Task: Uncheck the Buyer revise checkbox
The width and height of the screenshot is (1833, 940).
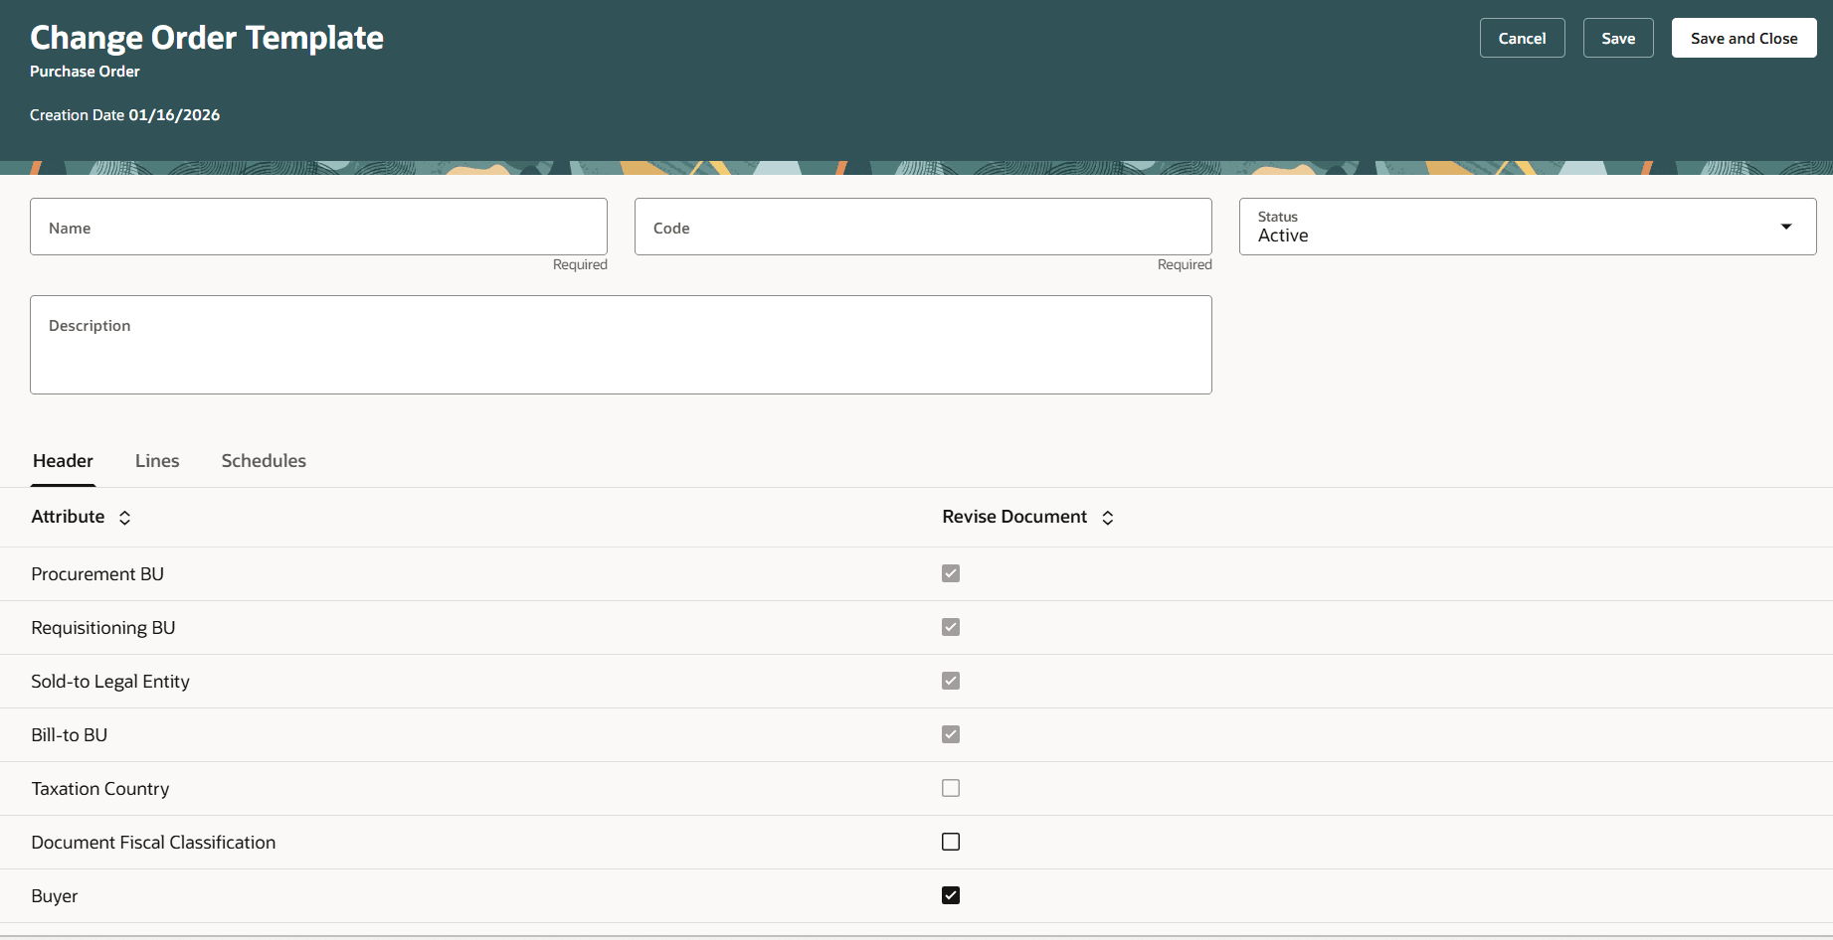Action: point(951,895)
